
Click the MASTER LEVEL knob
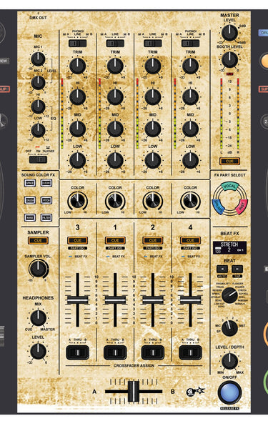[x=229, y=33]
